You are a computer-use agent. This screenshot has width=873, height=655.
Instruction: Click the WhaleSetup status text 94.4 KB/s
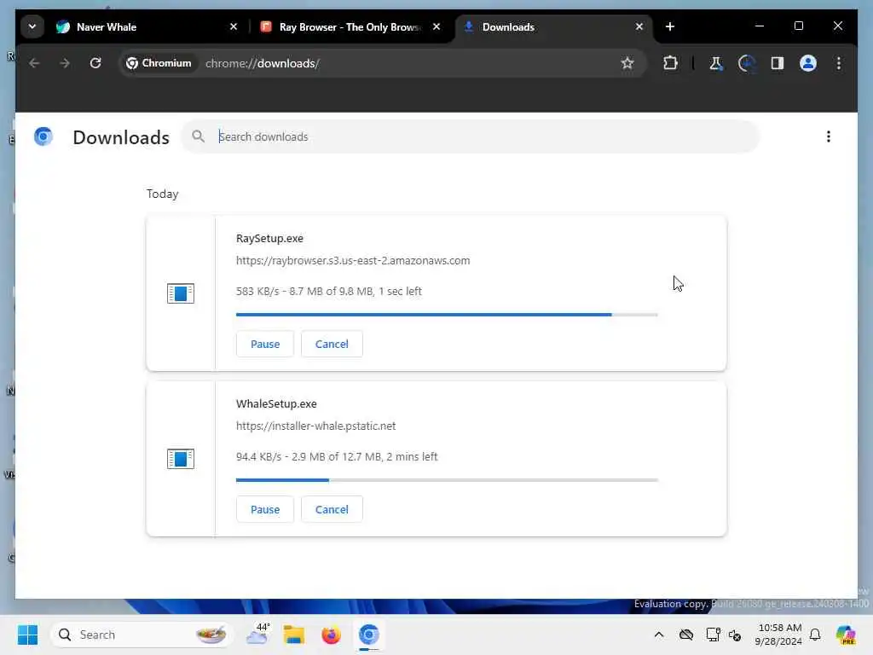pyautogui.click(x=337, y=457)
